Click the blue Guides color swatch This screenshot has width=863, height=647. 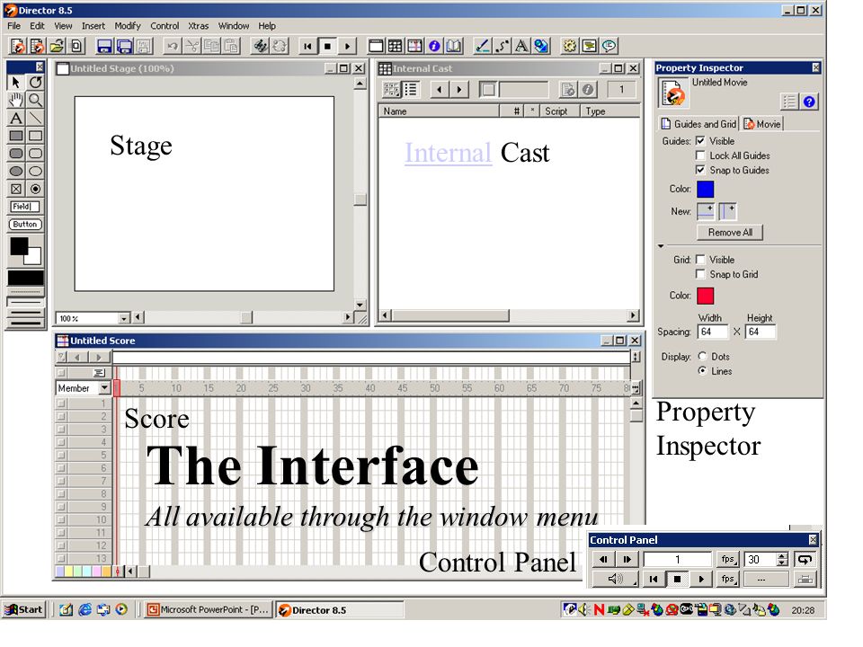(x=705, y=190)
